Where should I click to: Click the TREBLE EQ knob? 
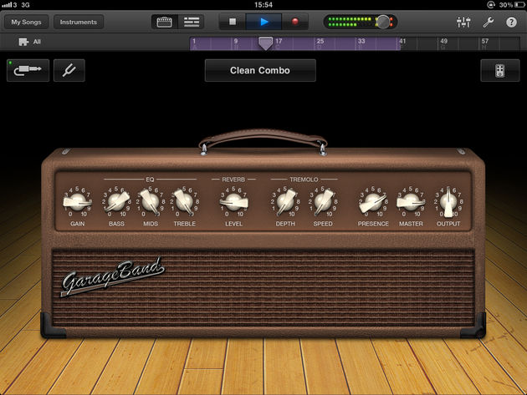(x=184, y=202)
